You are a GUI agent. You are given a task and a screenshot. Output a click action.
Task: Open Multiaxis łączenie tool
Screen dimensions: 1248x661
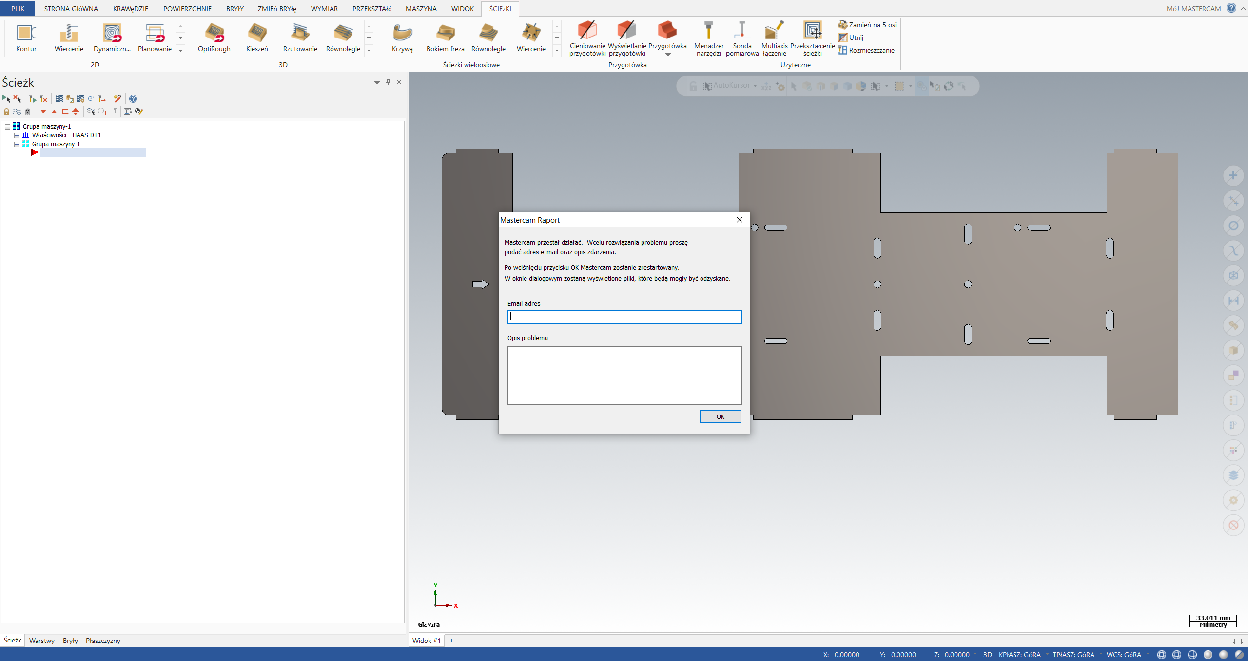pyautogui.click(x=774, y=38)
